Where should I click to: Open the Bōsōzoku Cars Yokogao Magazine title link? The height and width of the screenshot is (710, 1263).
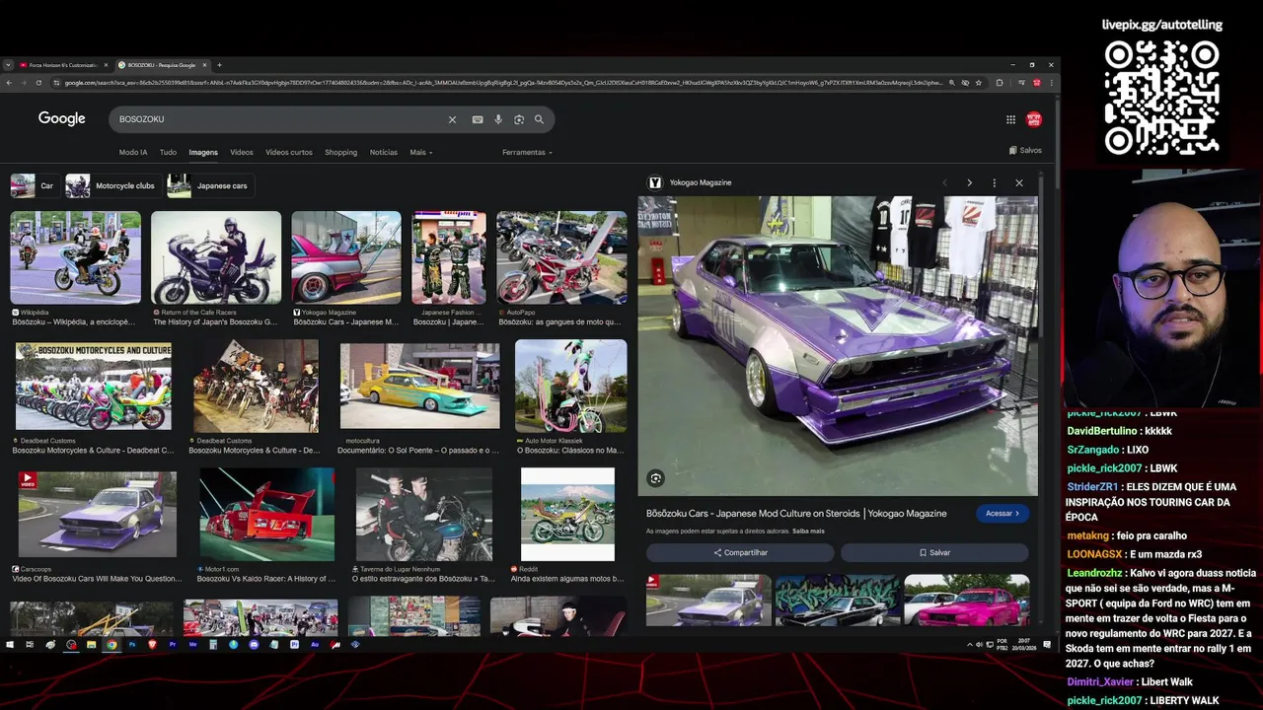[796, 514]
